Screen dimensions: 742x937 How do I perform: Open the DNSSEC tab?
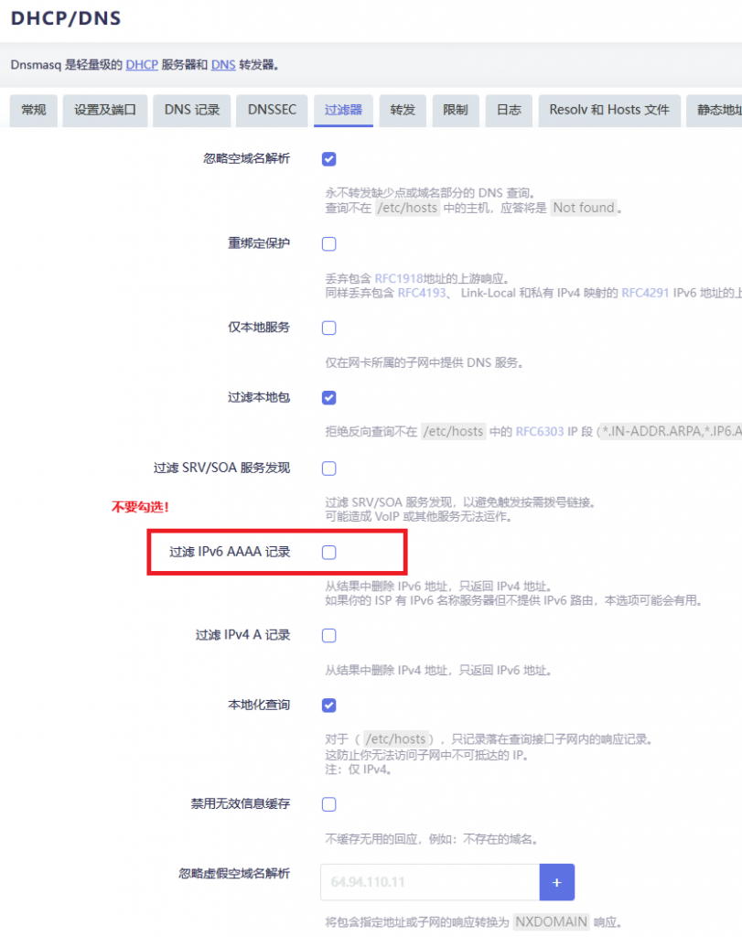[x=272, y=110]
